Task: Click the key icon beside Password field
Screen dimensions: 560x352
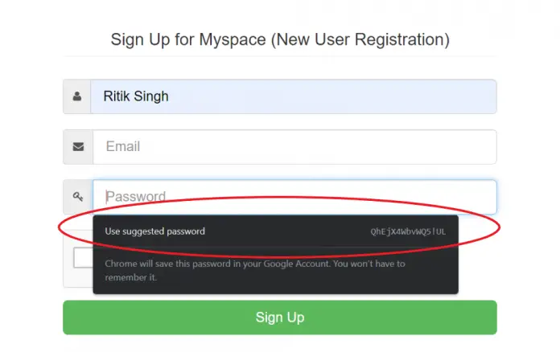Action: coord(78,197)
